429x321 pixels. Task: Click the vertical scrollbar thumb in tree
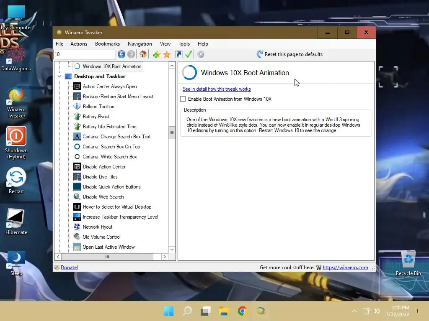pyautogui.click(x=172, y=132)
